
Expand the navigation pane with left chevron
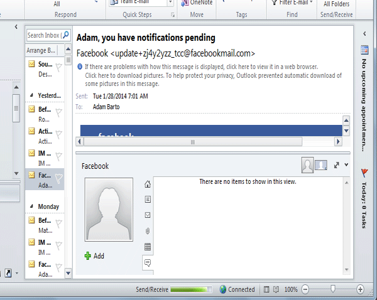pos(16,26)
